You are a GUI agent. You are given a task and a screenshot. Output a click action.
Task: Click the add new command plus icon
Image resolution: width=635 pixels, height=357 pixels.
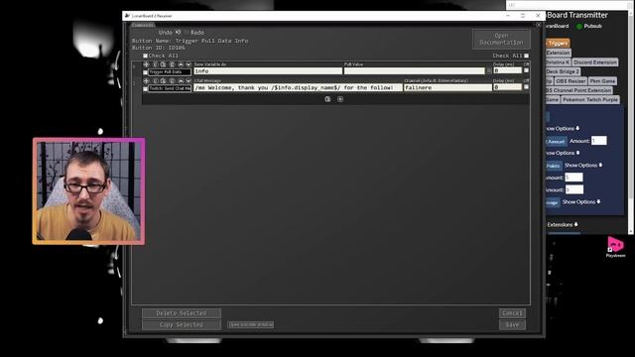tap(340, 99)
